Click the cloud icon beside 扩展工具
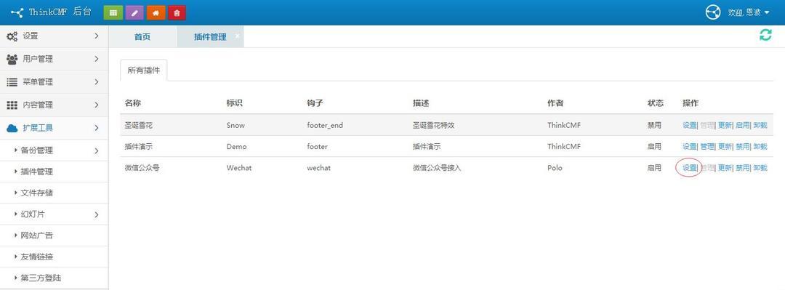The height and width of the screenshot is (290, 785). (12, 128)
